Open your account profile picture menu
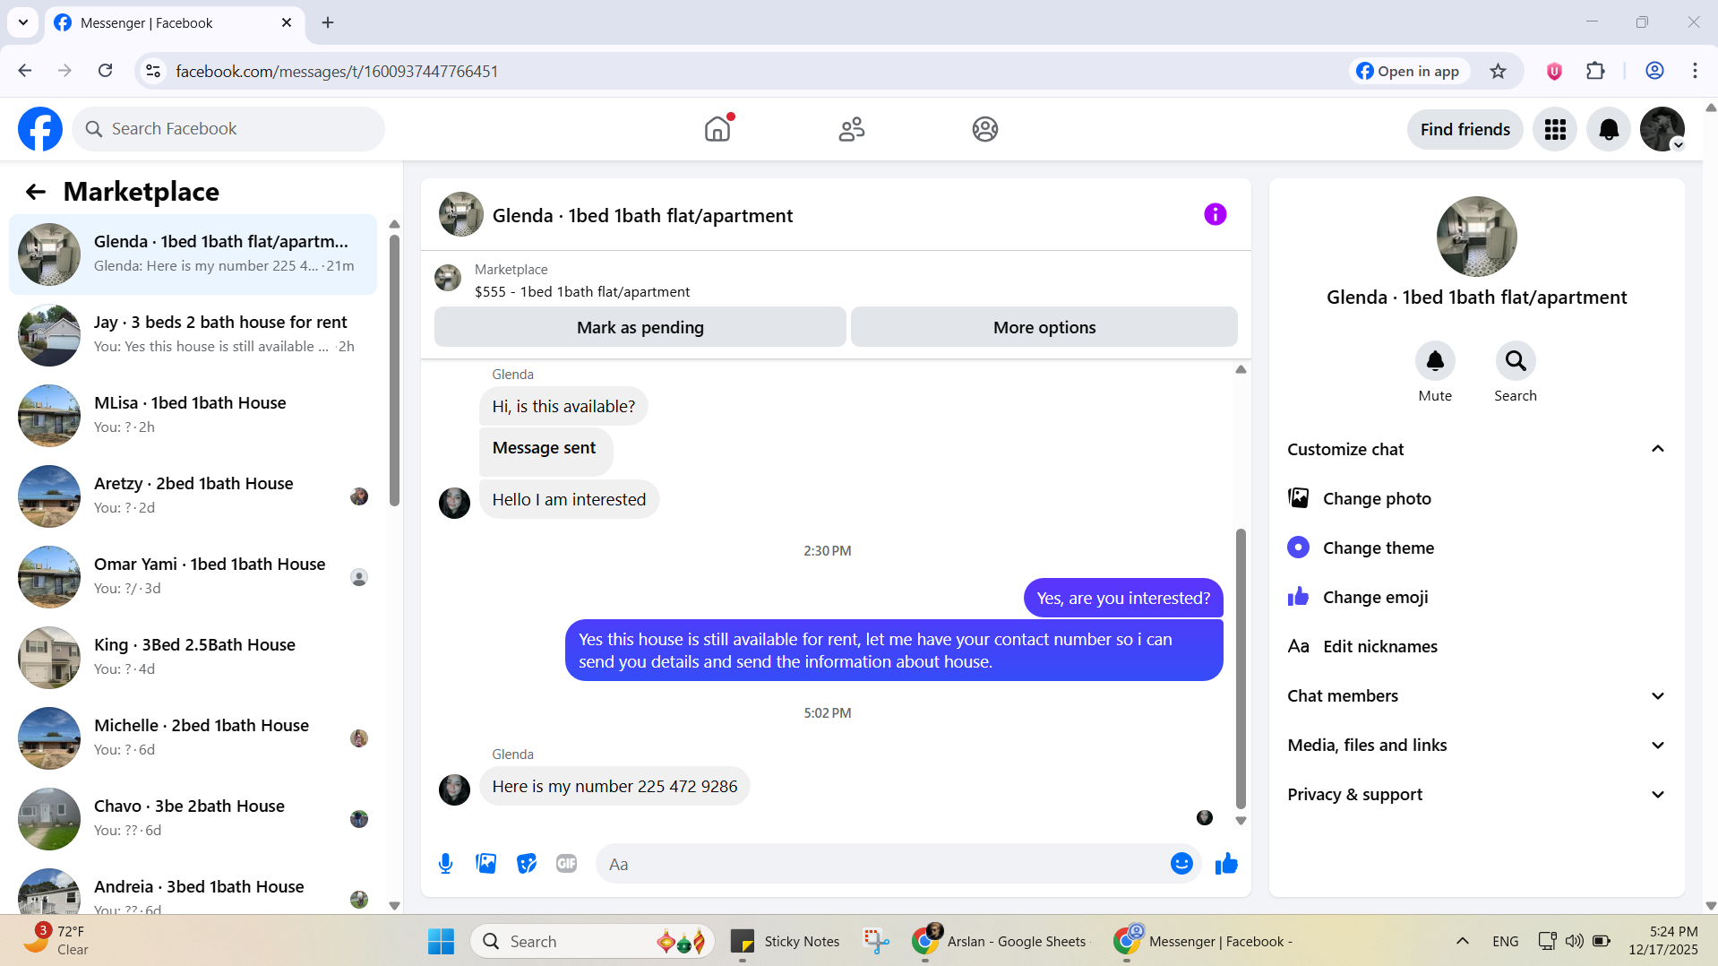Image resolution: width=1718 pixels, height=966 pixels. tap(1662, 130)
